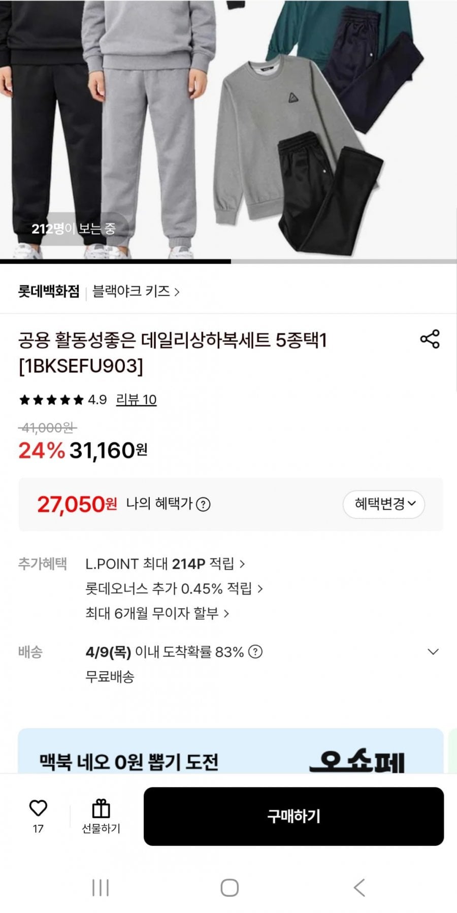
Task: View 최대 6개월 무이자 할부 details
Action: [157, 613]
